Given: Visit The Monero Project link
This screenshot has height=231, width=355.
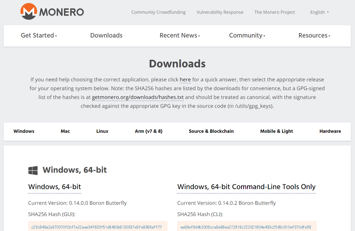Looking at the screenshot, I should tap(275, 12).
